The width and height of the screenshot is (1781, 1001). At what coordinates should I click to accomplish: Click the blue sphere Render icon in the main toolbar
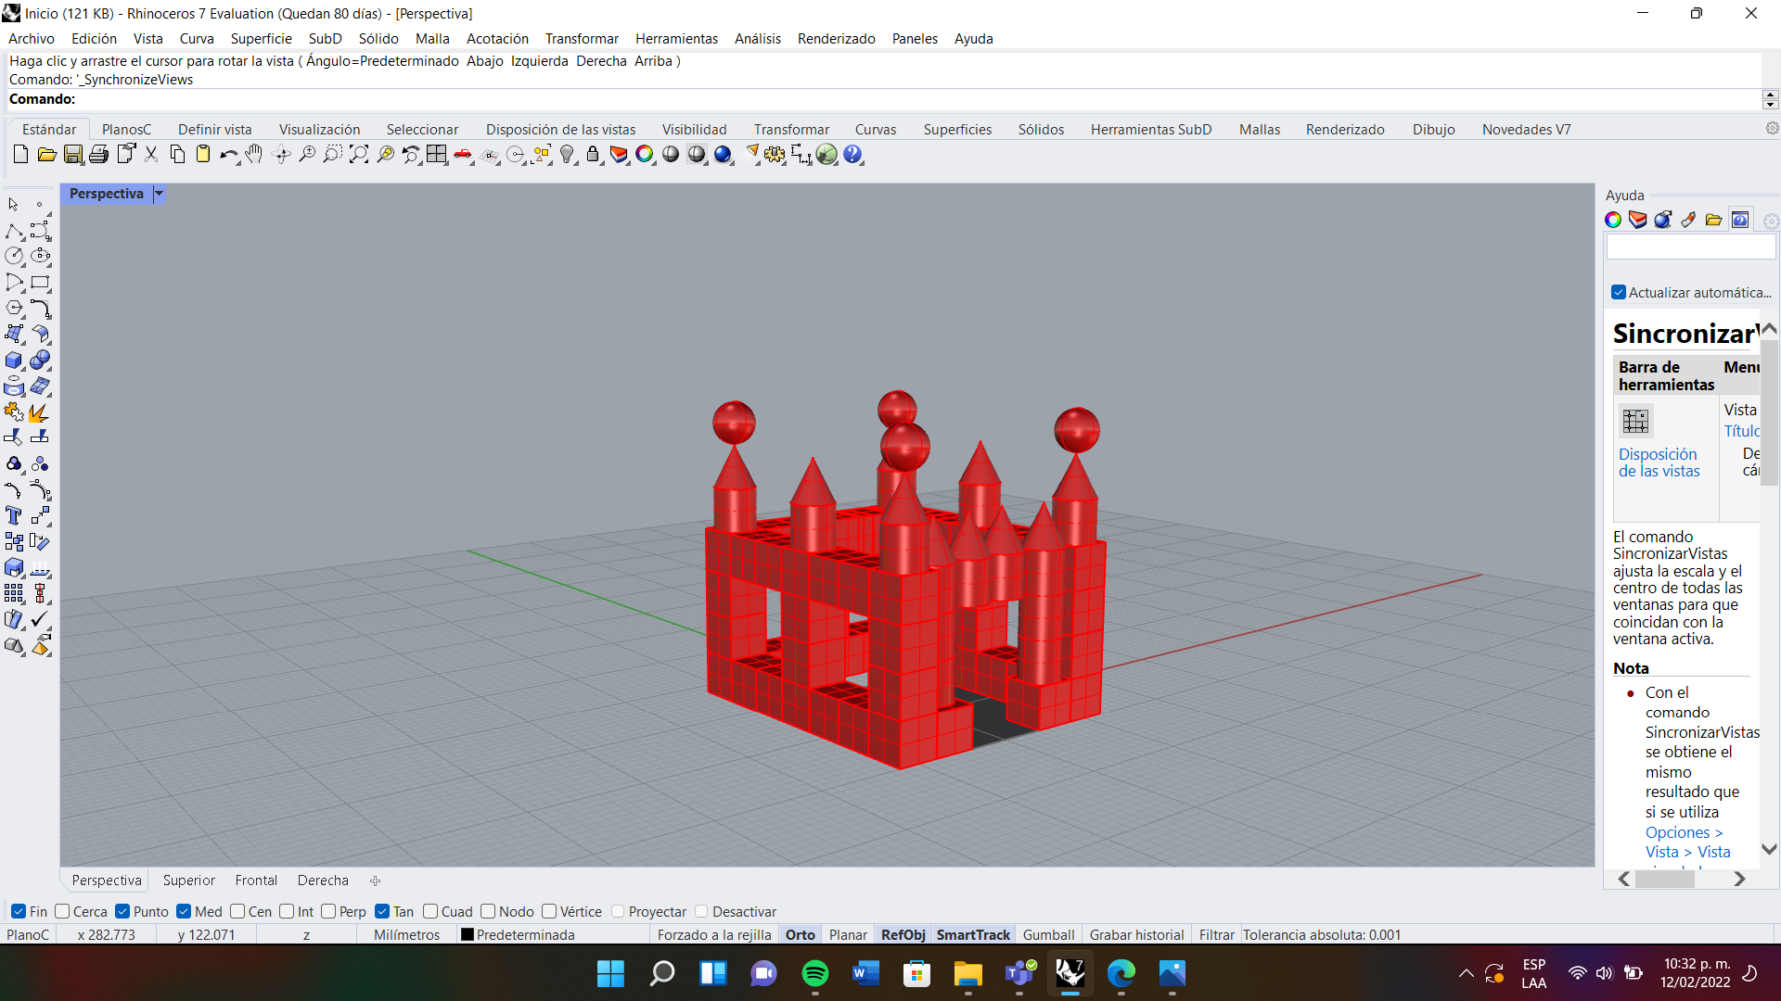[723, 155]
